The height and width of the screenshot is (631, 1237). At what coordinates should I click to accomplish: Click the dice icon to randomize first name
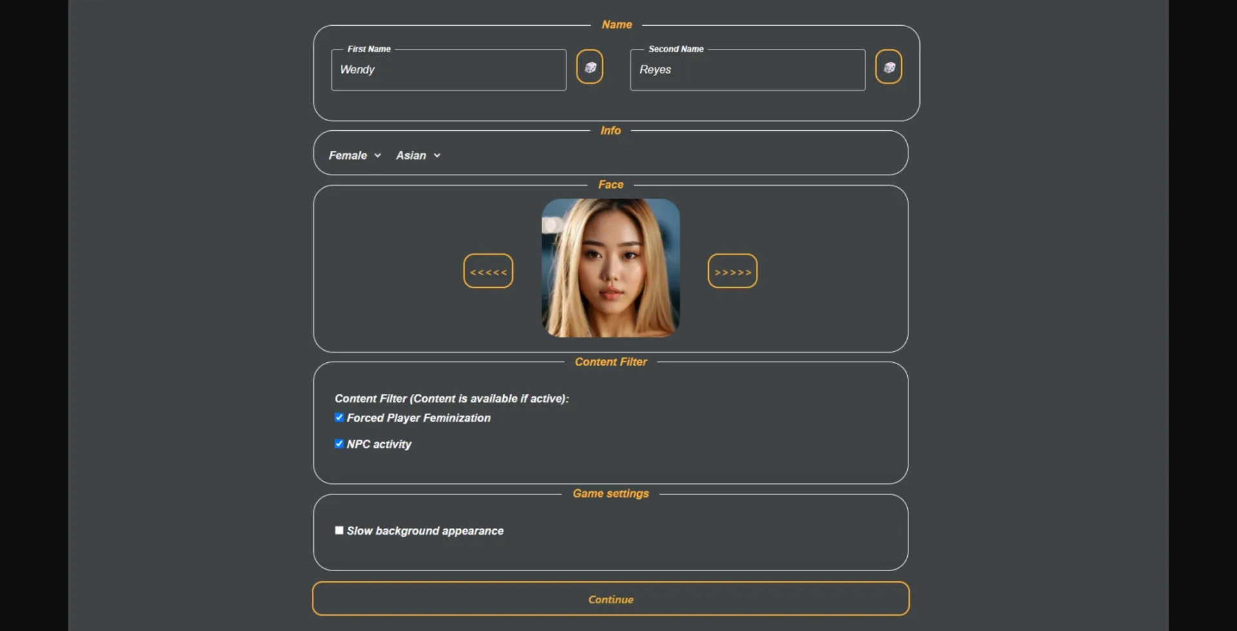pyautogui.click(x=590, y=66)
